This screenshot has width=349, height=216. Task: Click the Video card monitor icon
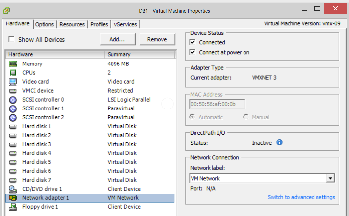pos(13,82)
